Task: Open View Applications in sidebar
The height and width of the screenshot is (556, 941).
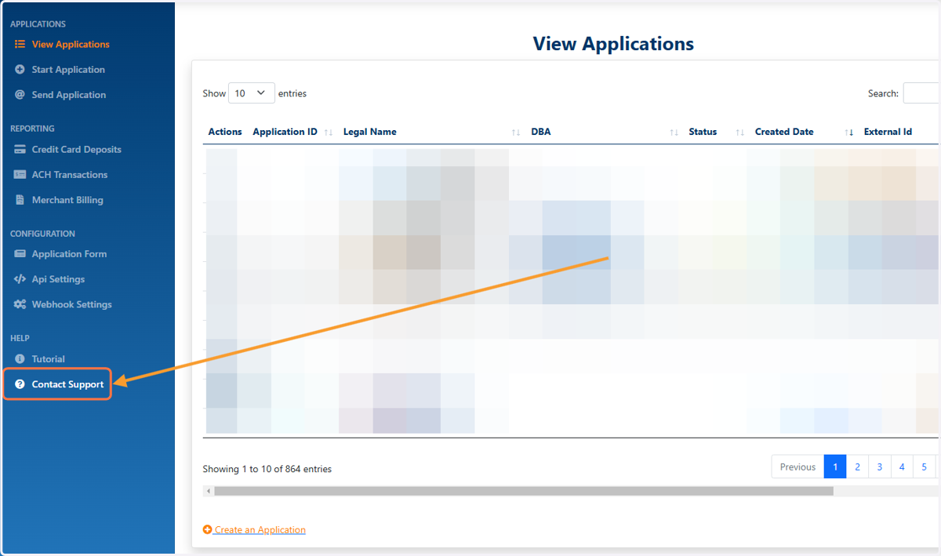Action: tap(71, 45)
